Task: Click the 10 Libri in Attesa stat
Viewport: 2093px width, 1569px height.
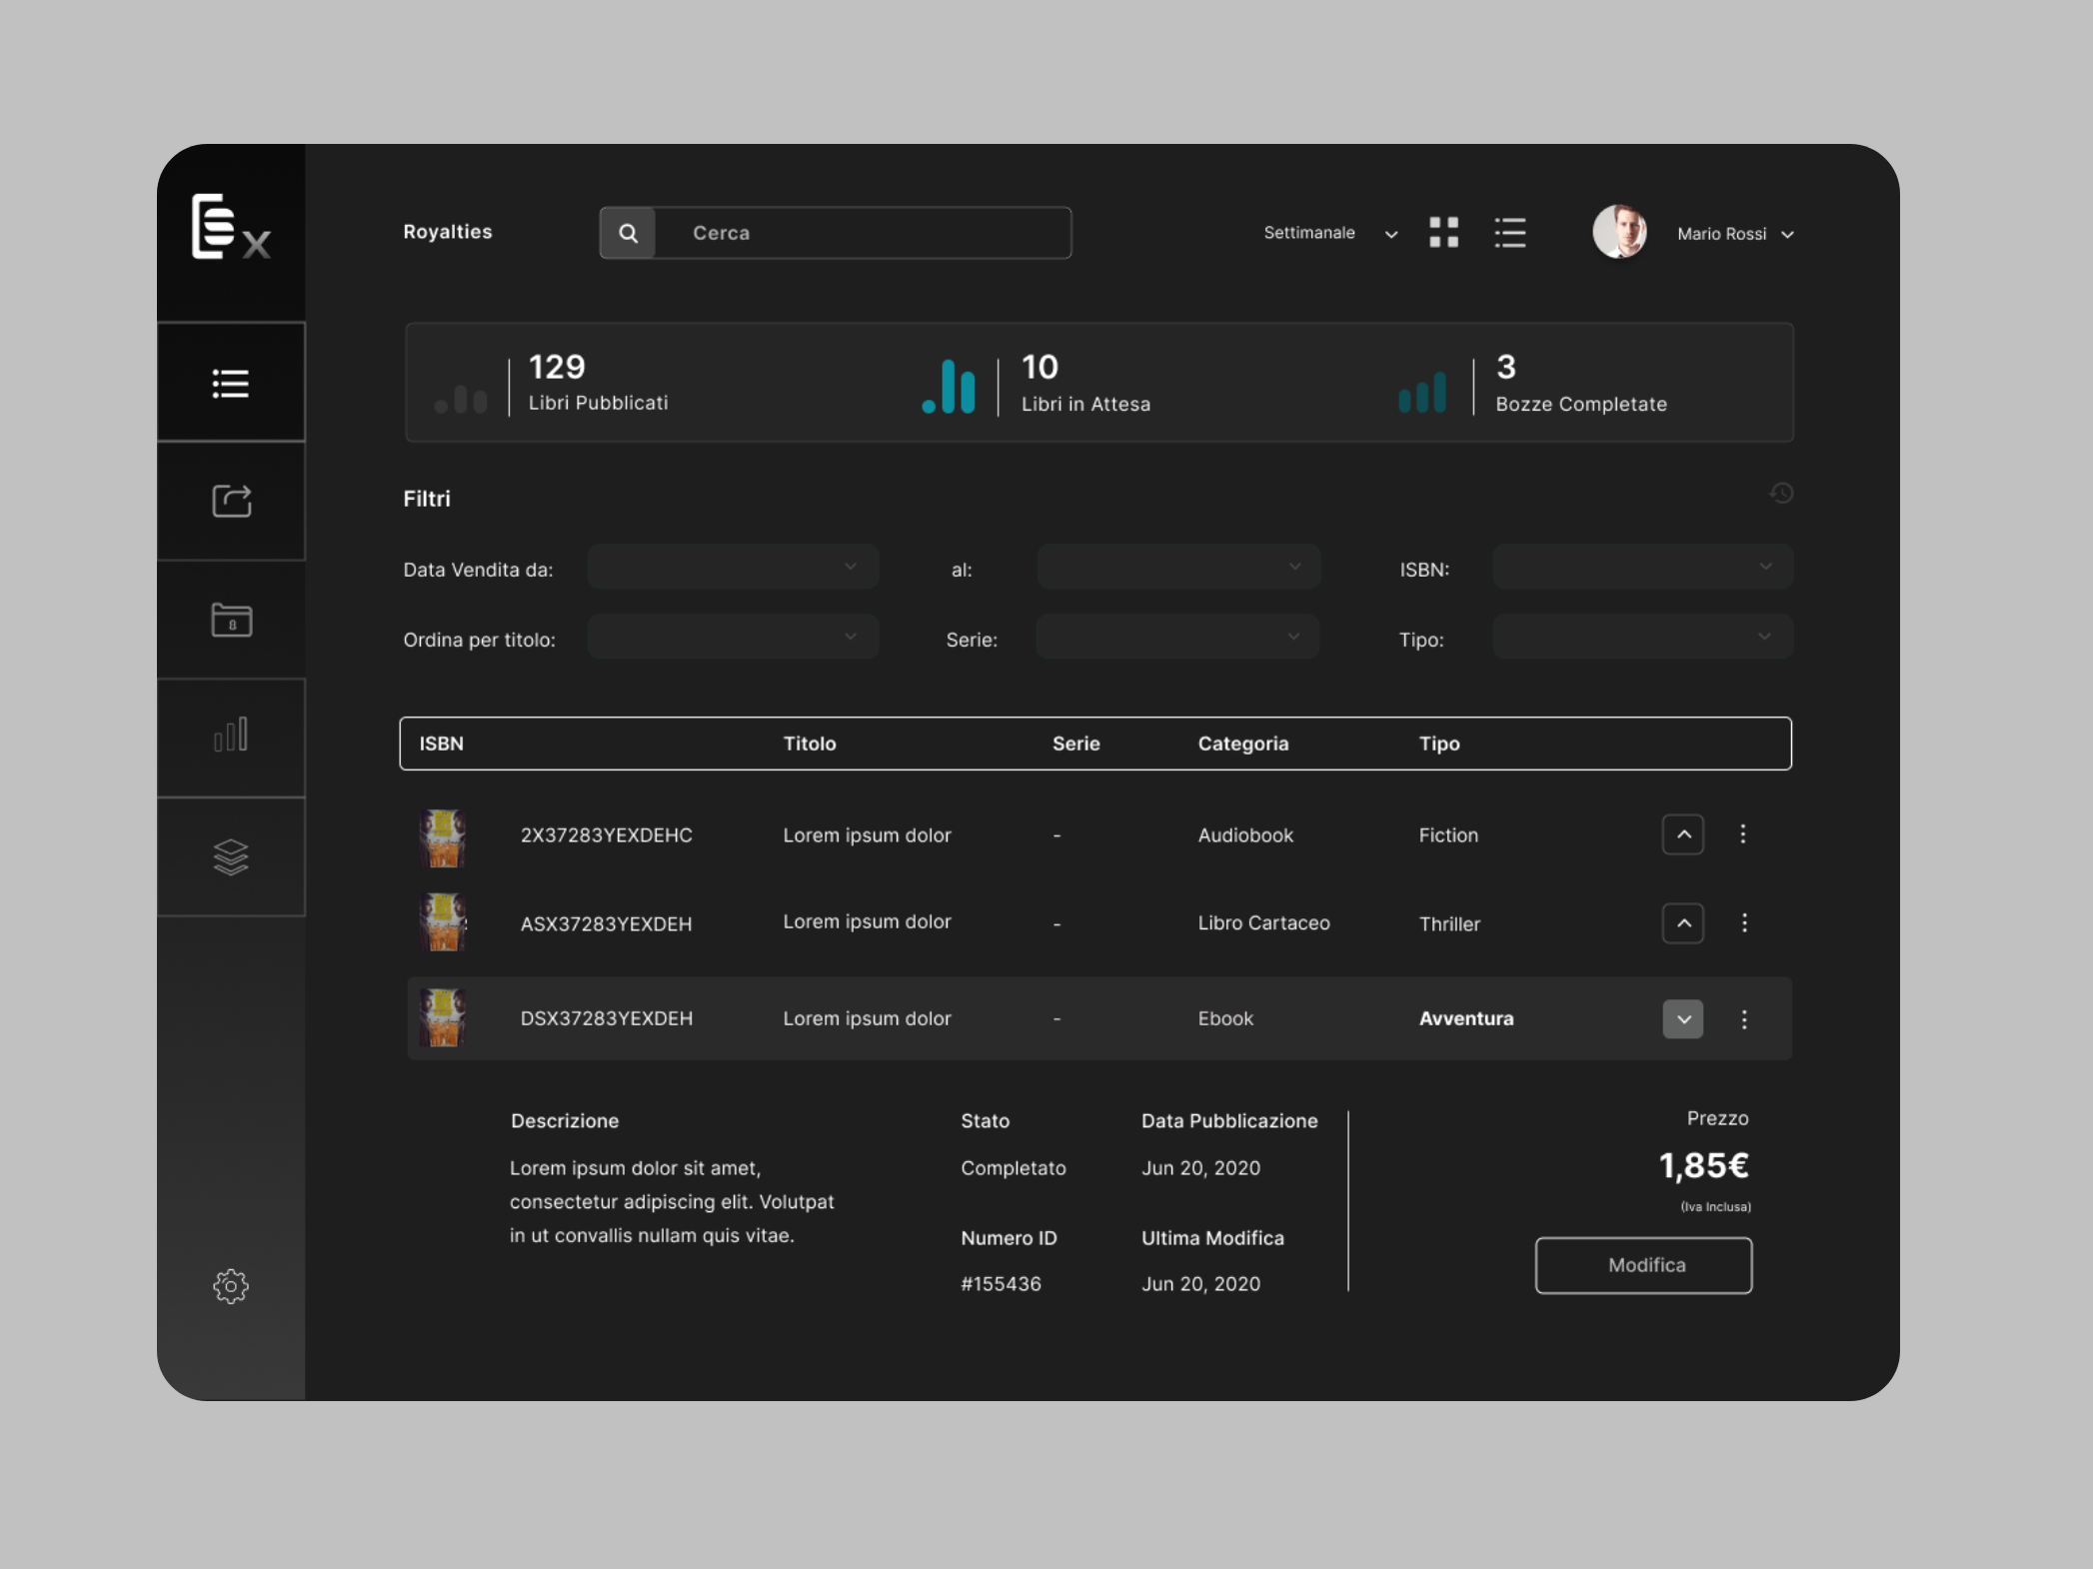Action: coord(1085,383)
